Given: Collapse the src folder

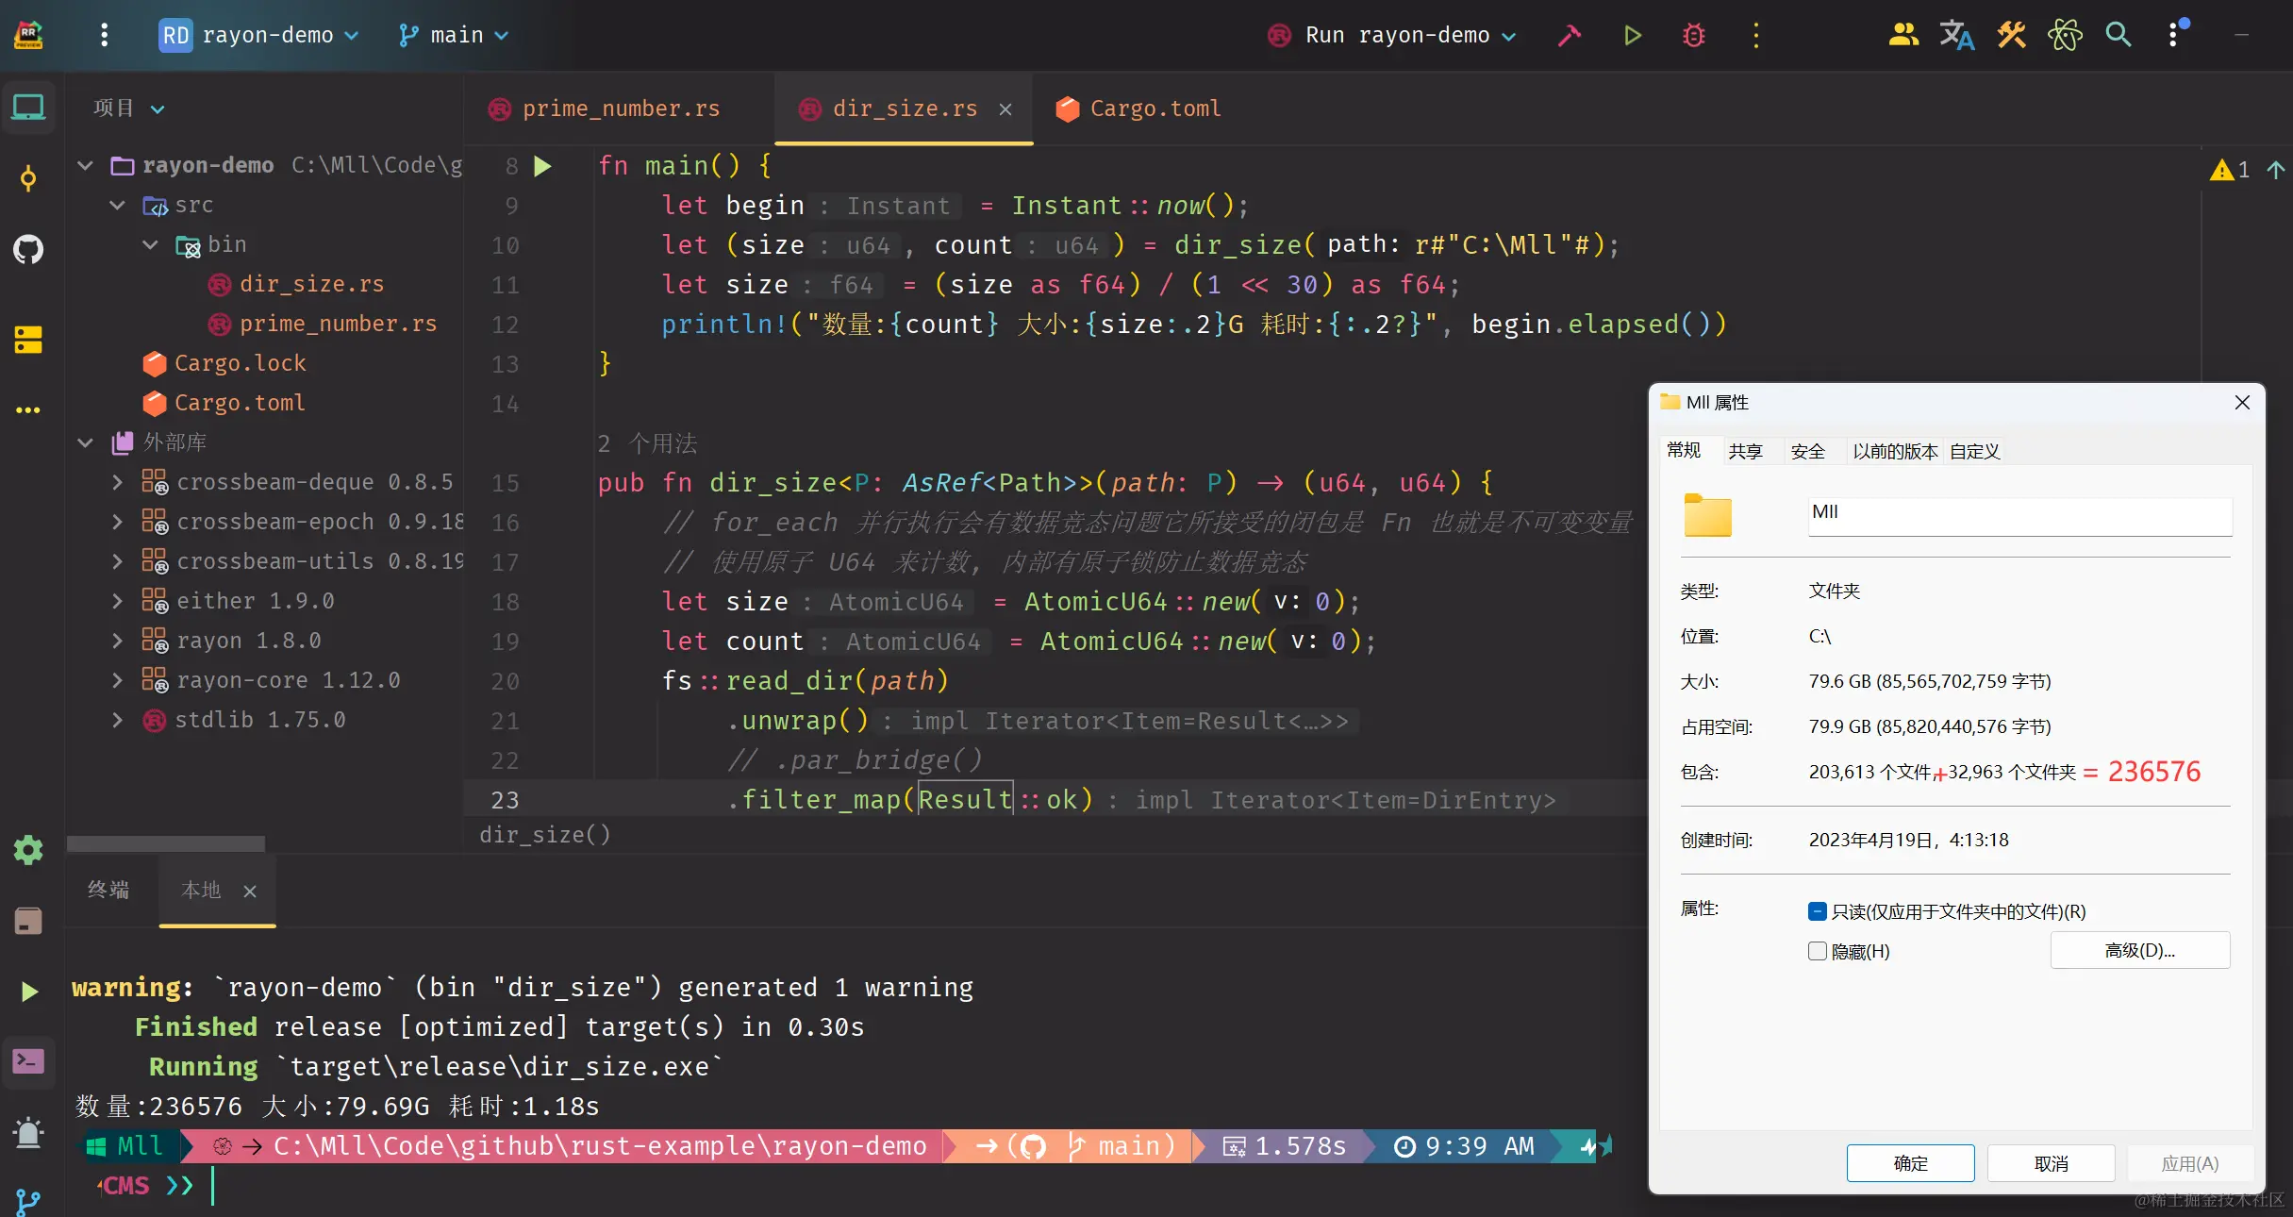Looking at the screenshot, I should [x=117, y=205].
